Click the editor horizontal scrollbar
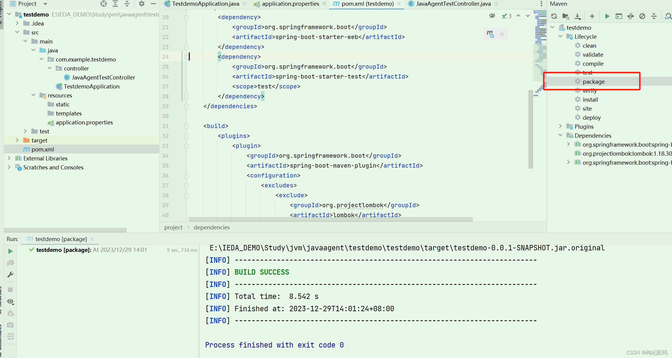Image resolution: width=672 pixels, height=358 pixels. [x=330, y=219]
